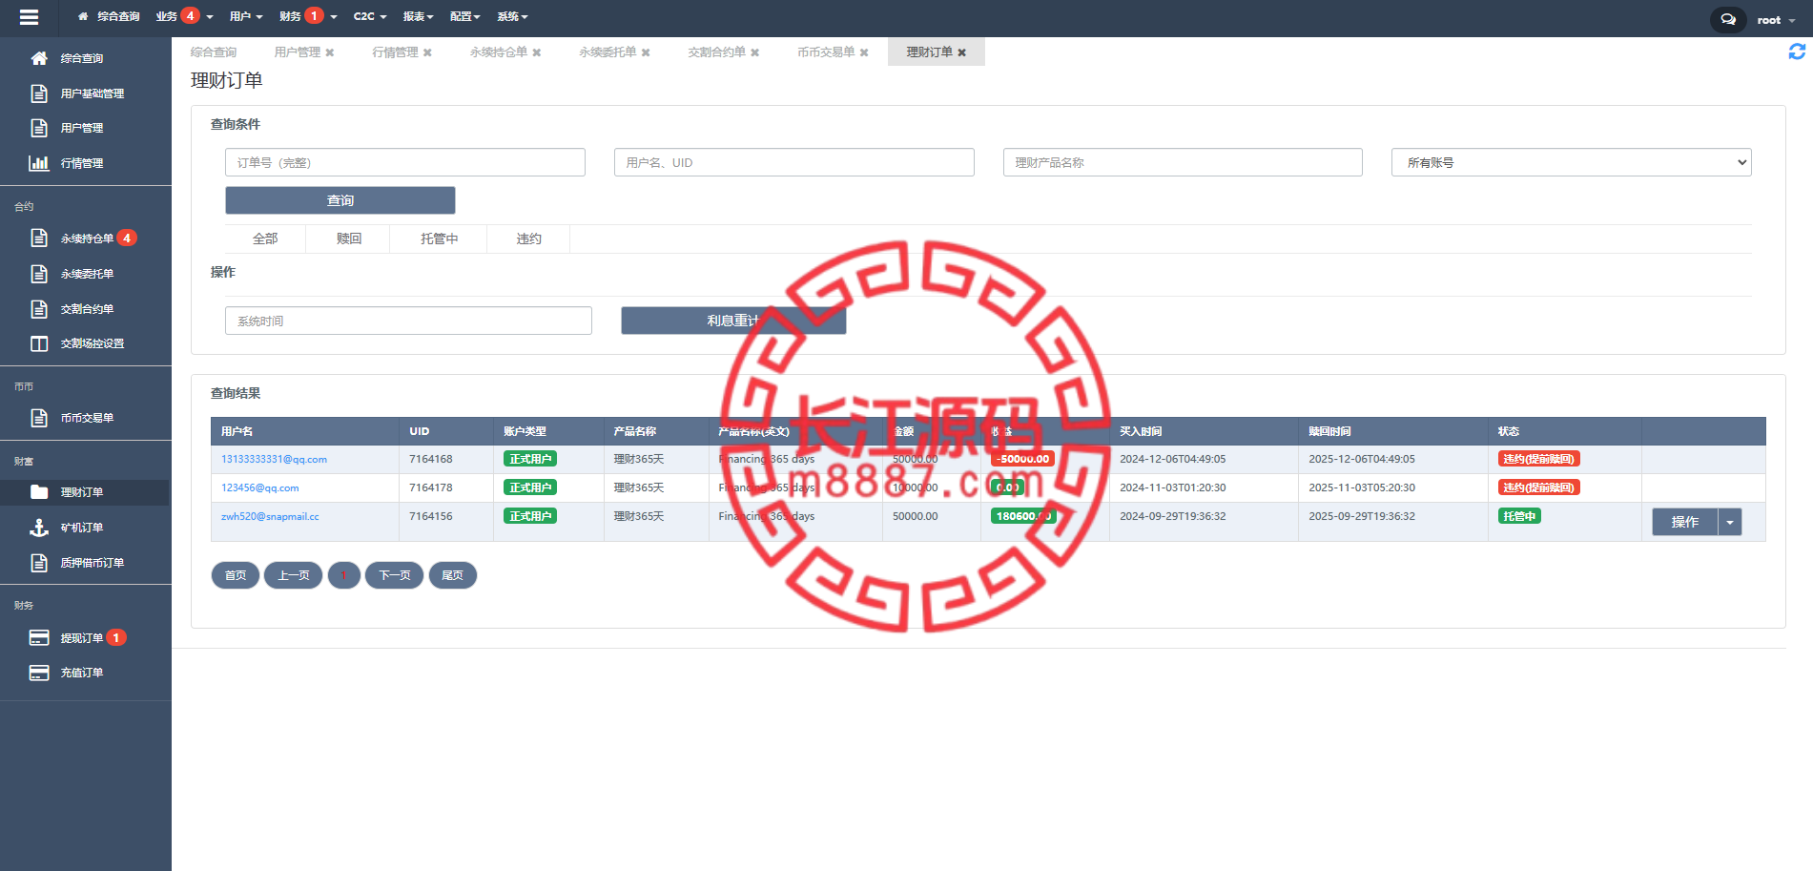The image size is (1813, 871).
Task: Close the 币币交易单 tab
Action: [x=864, y=52]
